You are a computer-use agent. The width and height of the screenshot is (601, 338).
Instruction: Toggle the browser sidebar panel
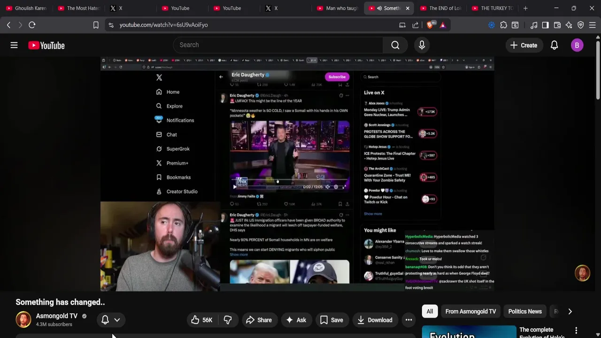tap(545, 25)
